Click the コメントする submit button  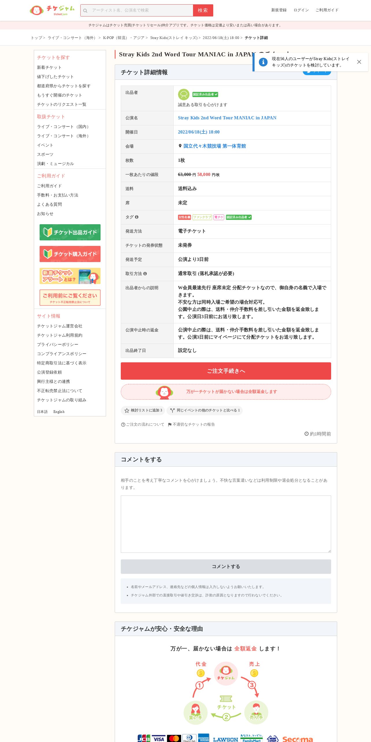(x=226, y=567)
